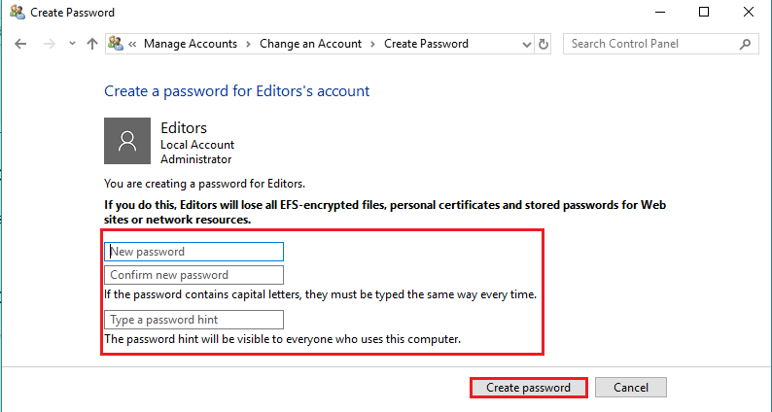Click the Forward navigation arrow

50,44
